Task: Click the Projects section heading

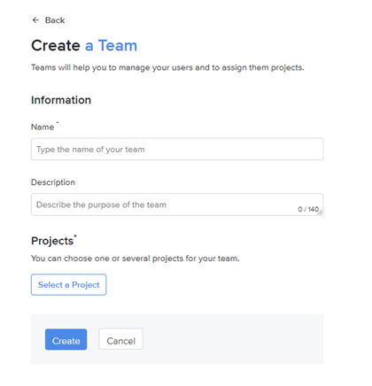Action: (52, 241)
